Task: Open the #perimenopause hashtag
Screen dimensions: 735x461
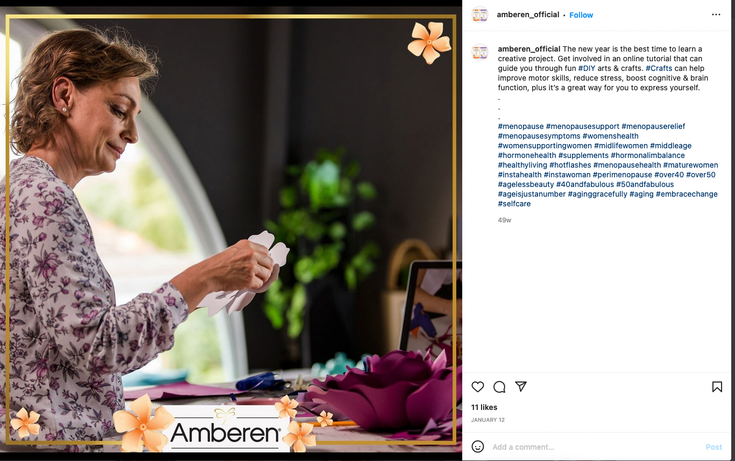Action: (x=623, y=175)
